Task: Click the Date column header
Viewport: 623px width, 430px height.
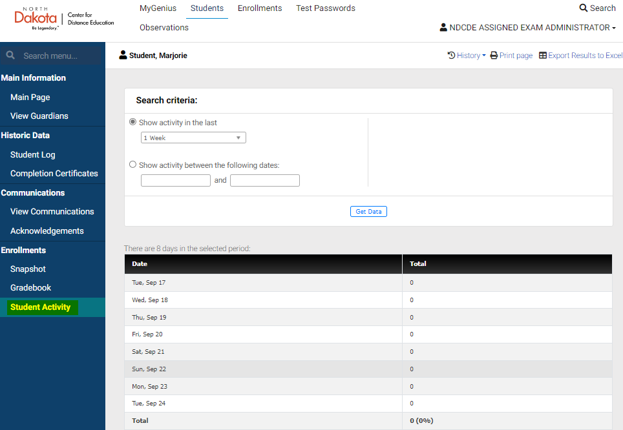Action: click(264, 263)
